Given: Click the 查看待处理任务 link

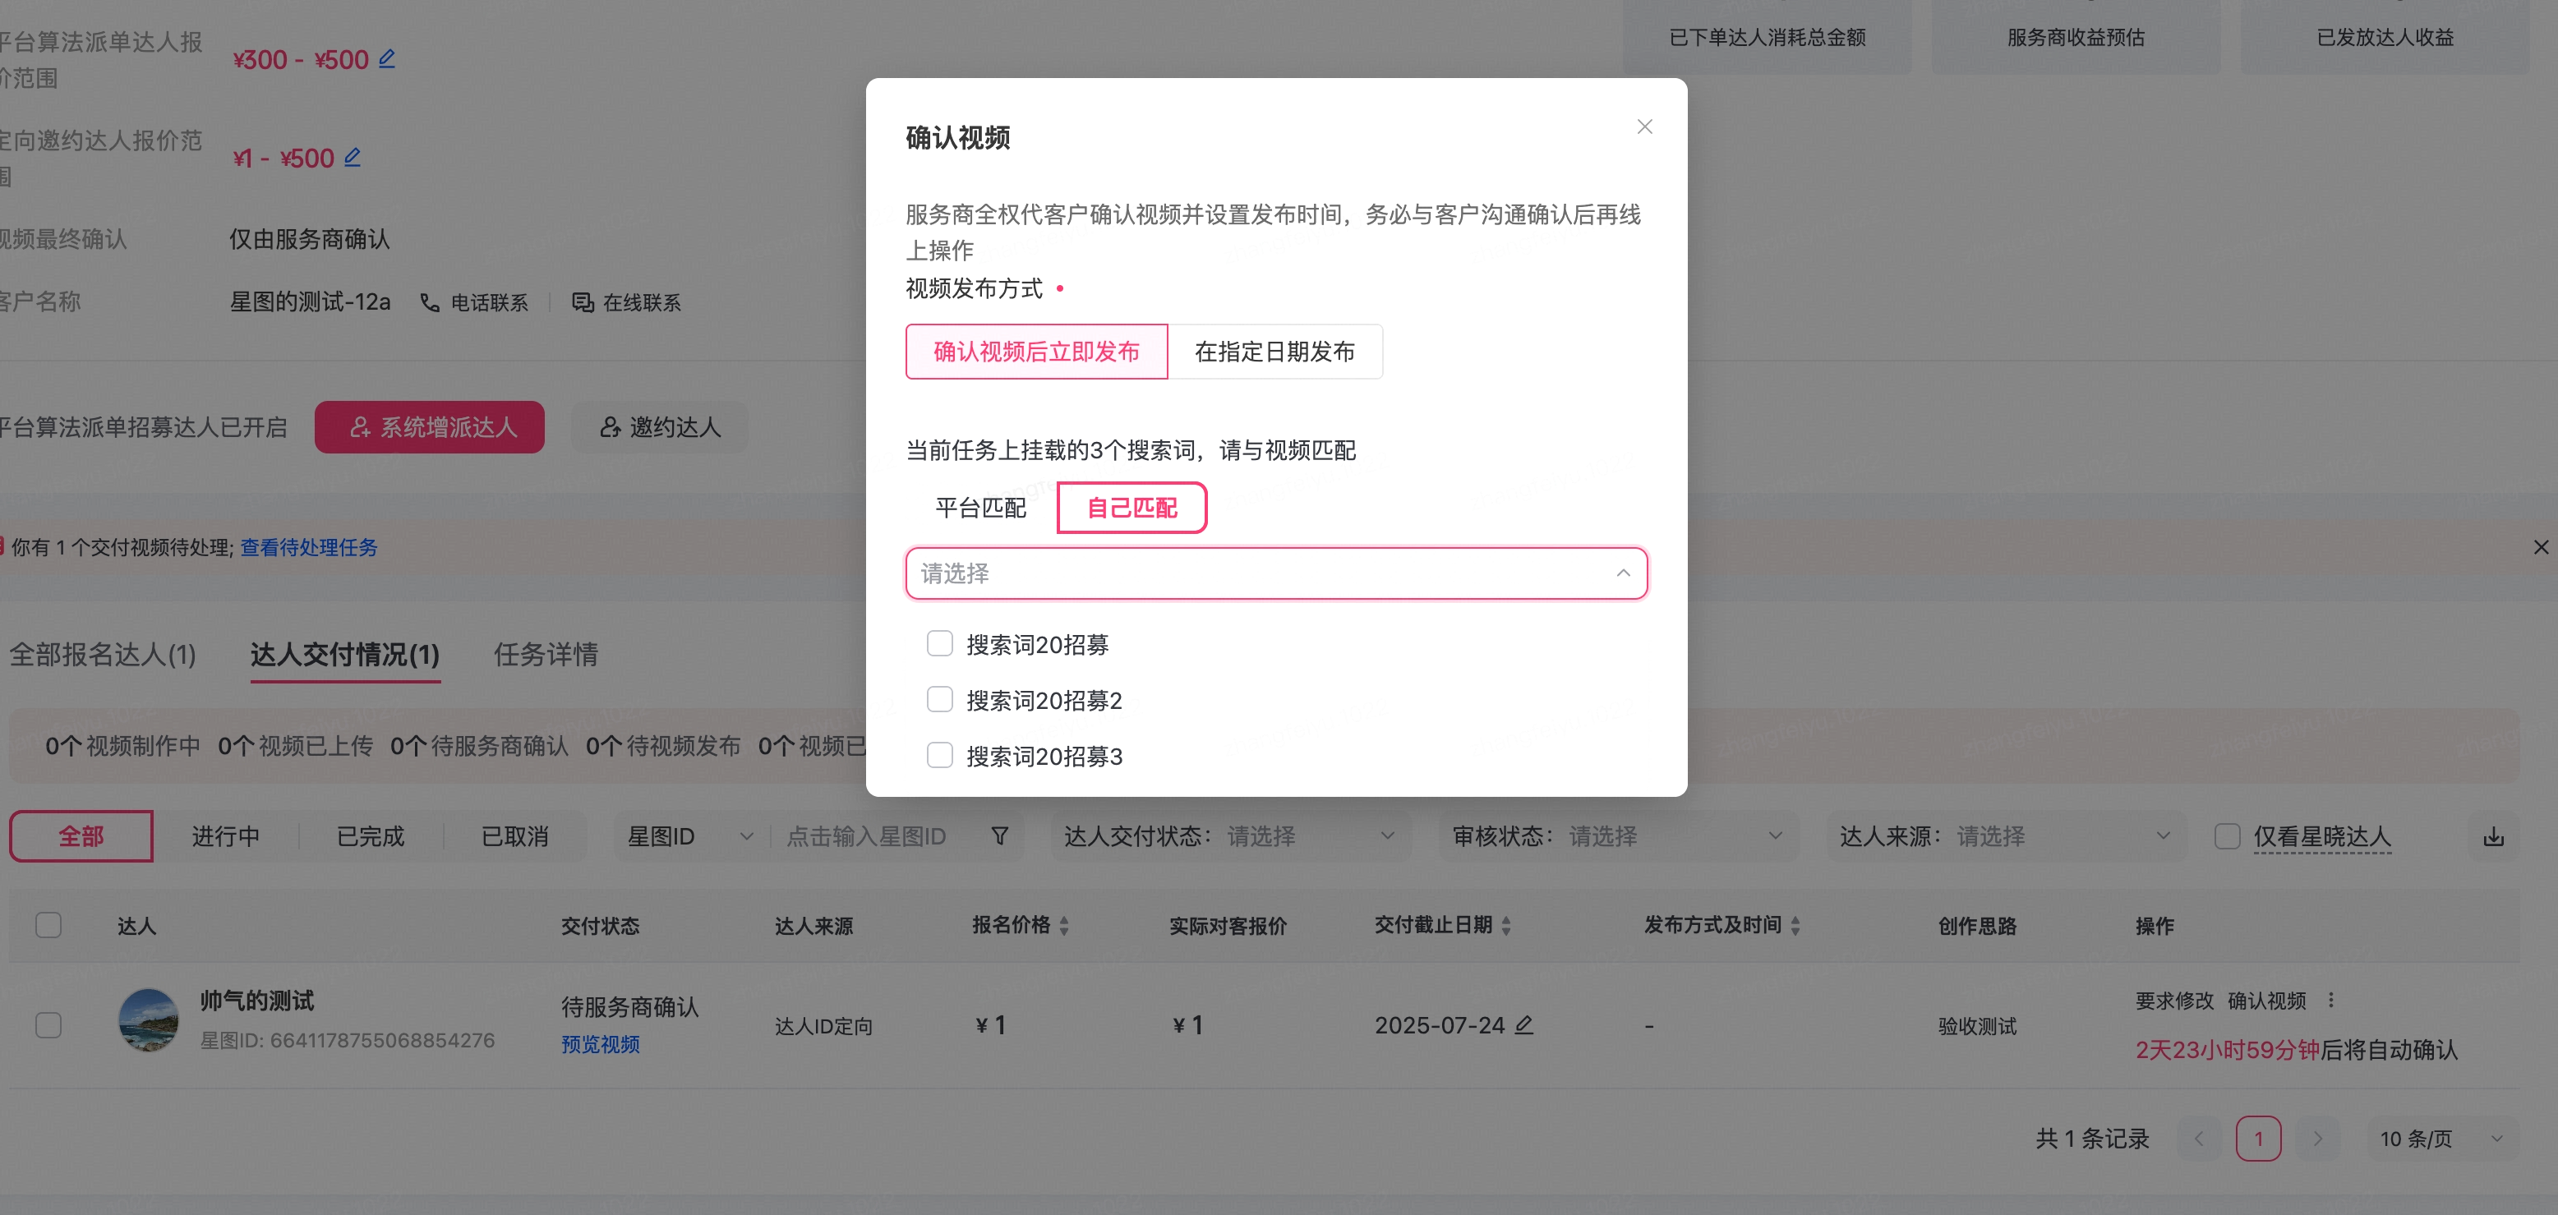Looking at the screenshot, I should coord(309,547).
